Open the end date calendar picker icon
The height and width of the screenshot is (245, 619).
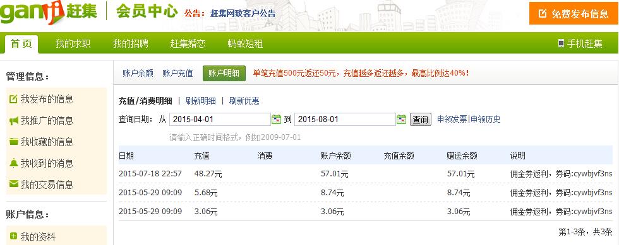(x=402, y=119)
